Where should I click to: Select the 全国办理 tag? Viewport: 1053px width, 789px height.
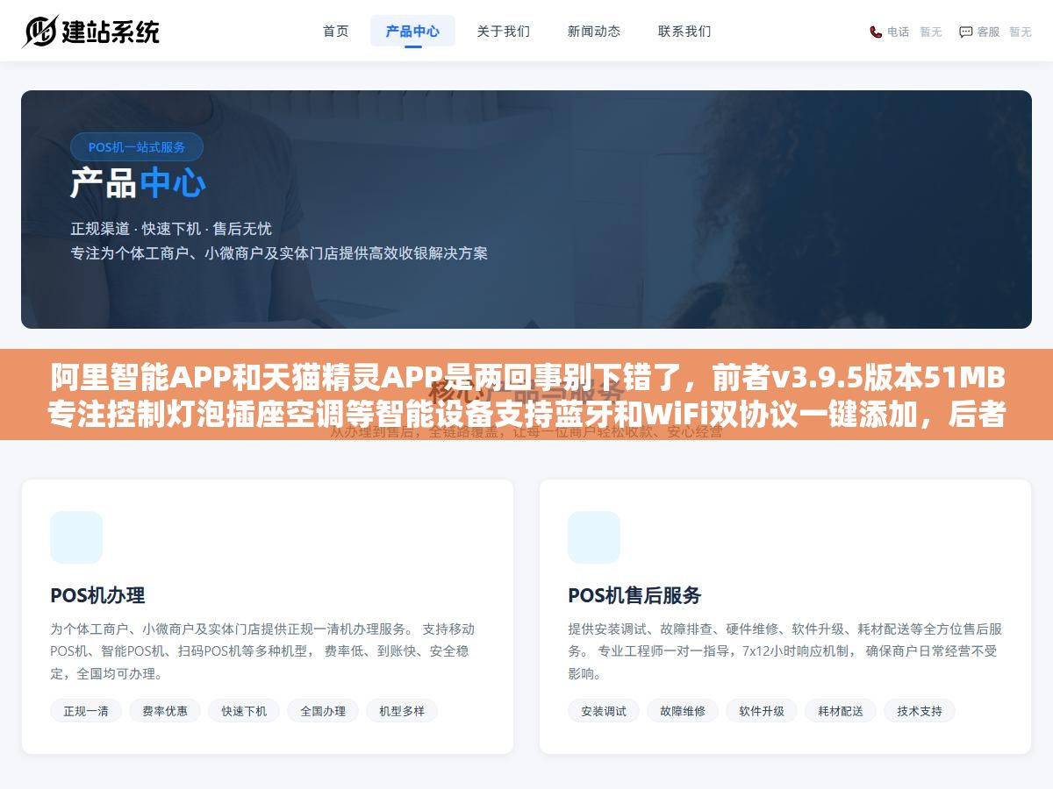coord(323,711)
